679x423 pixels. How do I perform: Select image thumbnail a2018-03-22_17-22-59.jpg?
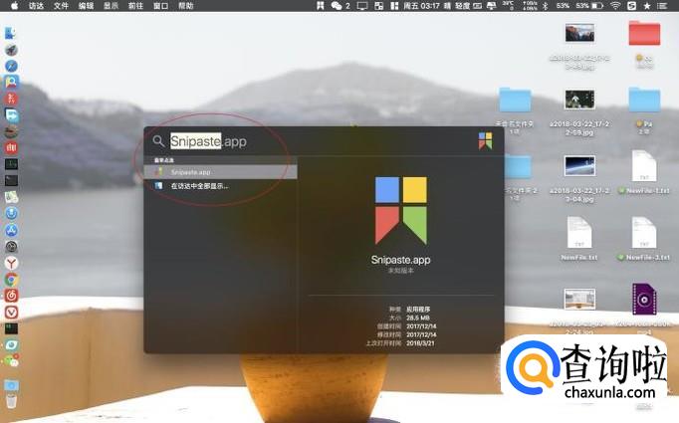point(579,100)
